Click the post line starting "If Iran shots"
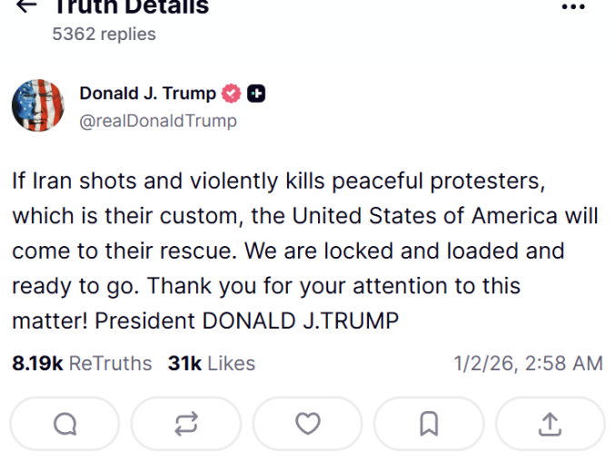 pyautogui.click(x=278, y=180)
